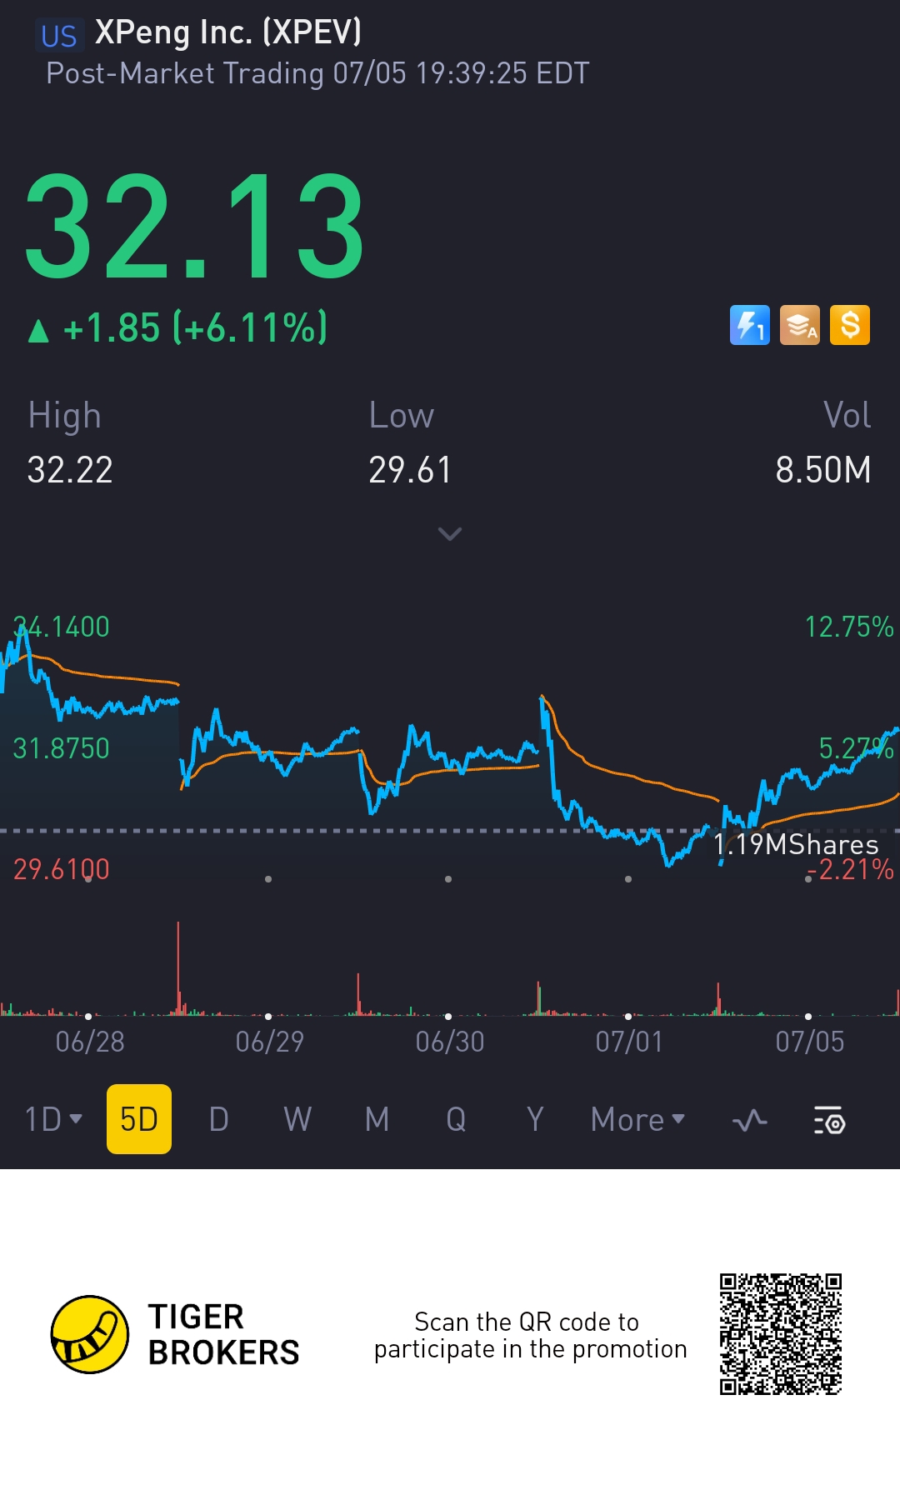900x1500 pixels.
Task: Switch to the D daily chart tab
Action: click(218, 1119)
